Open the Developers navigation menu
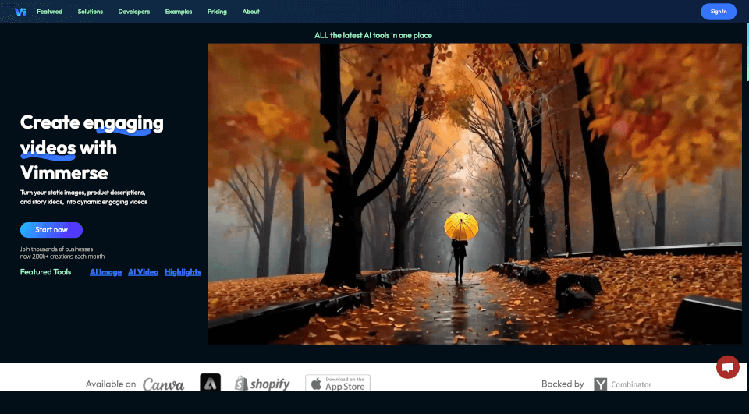 pos(134,12)
